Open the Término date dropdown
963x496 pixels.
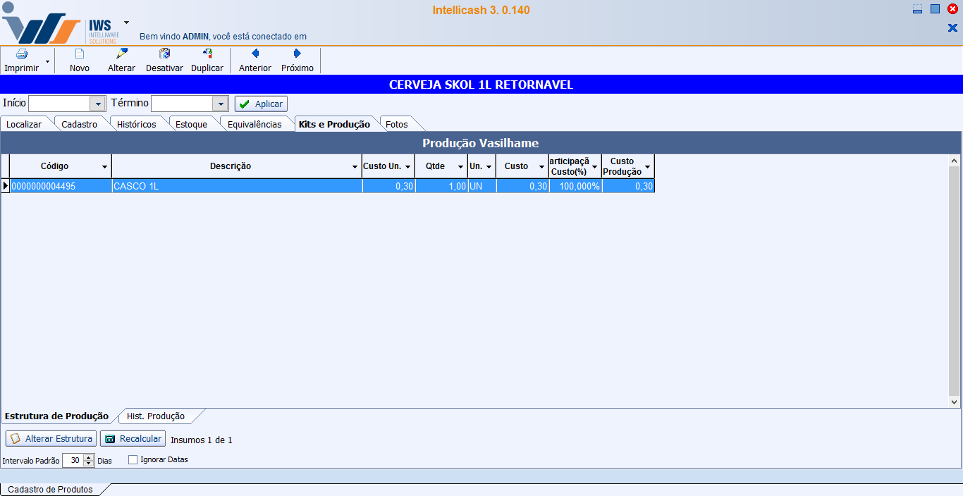tap(221, 104)
